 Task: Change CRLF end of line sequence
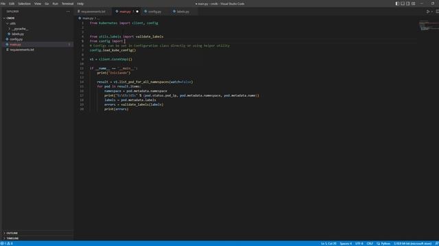370,243
